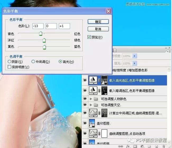The height and width of the screenshot is (148, 172).
Task: Open the 填充 100% slider arrow
Action: point(134,63)
